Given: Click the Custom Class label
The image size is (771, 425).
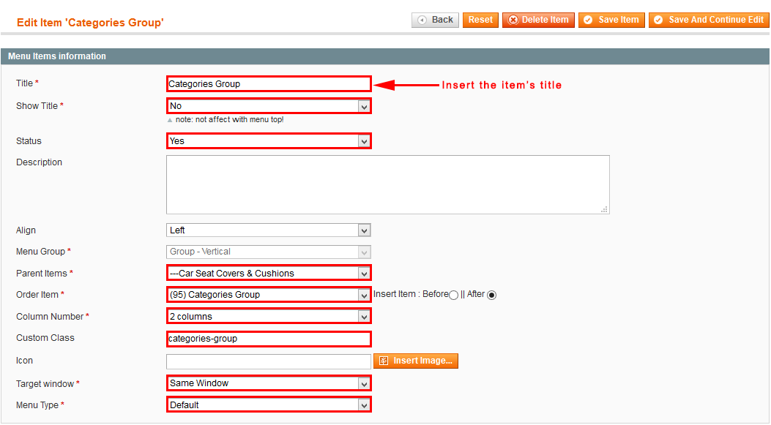Looking at the screenshot, I should [x=45, y=337].
